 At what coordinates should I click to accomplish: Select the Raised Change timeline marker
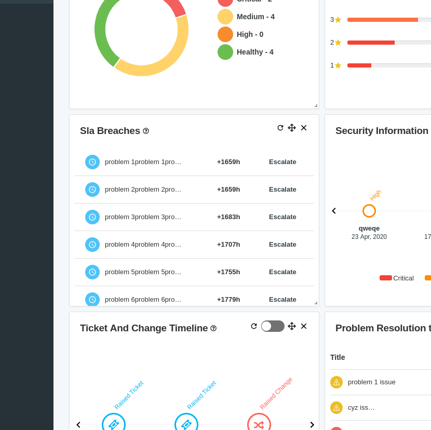(x=259, y=423)
